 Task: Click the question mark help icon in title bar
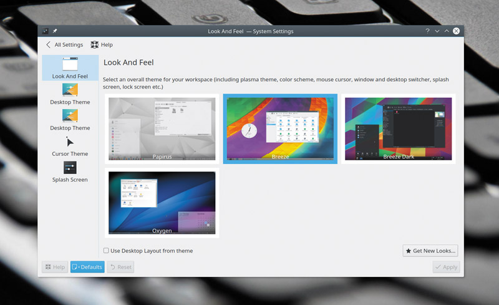427,31
